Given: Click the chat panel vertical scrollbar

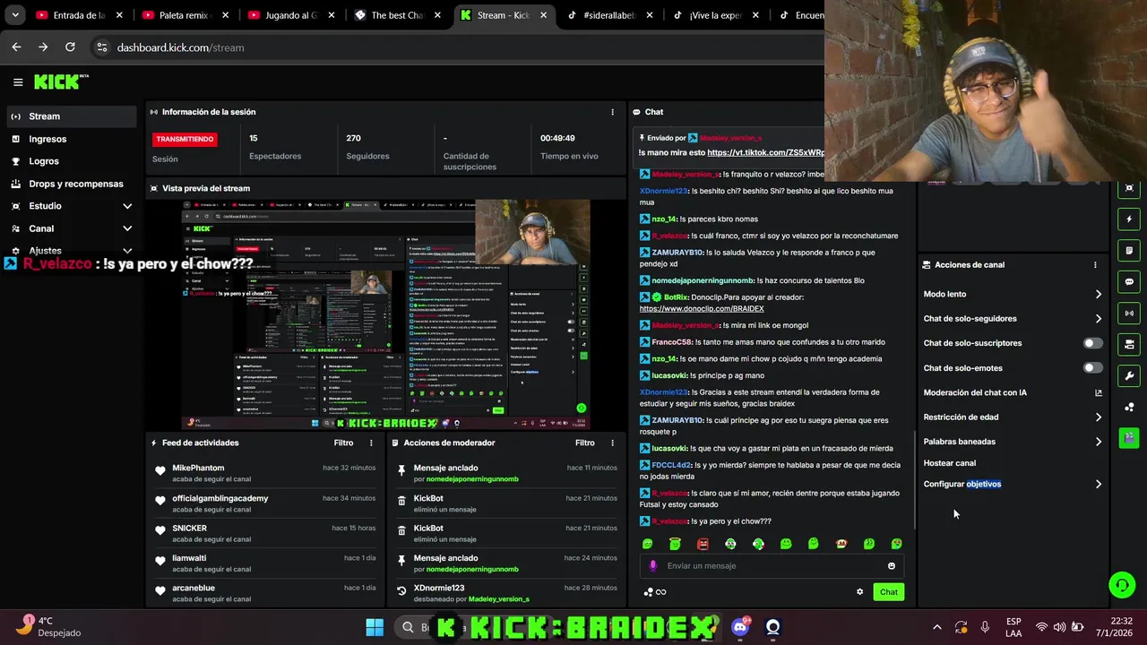Looking at the screenshot, I should click(x=914, y=479).
